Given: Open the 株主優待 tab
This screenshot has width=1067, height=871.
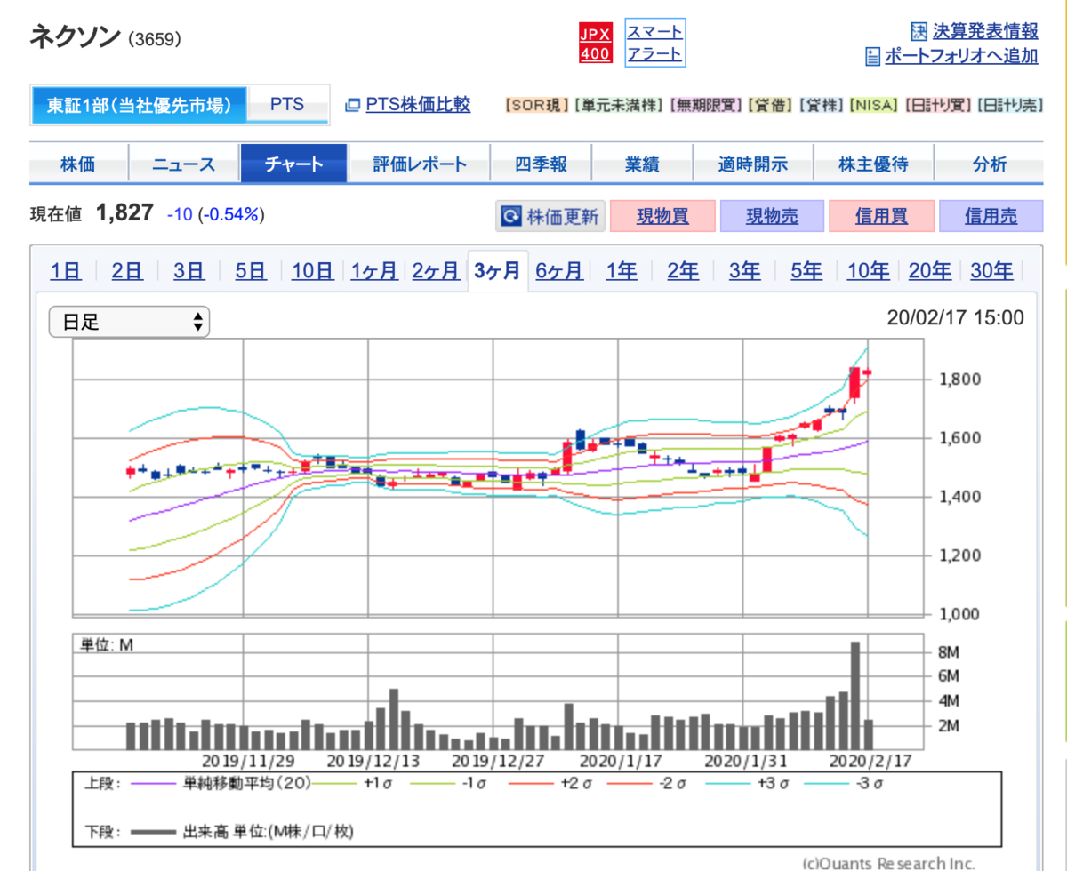Looking at the screenshot, I should click(x=873, y=164).
